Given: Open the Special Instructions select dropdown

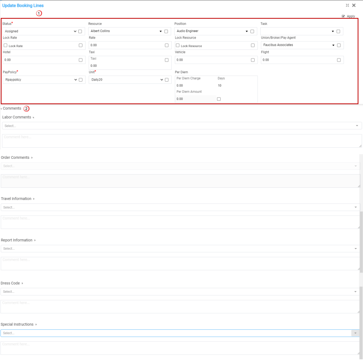Looking at the screenshot, I should [x=179, y=333].
